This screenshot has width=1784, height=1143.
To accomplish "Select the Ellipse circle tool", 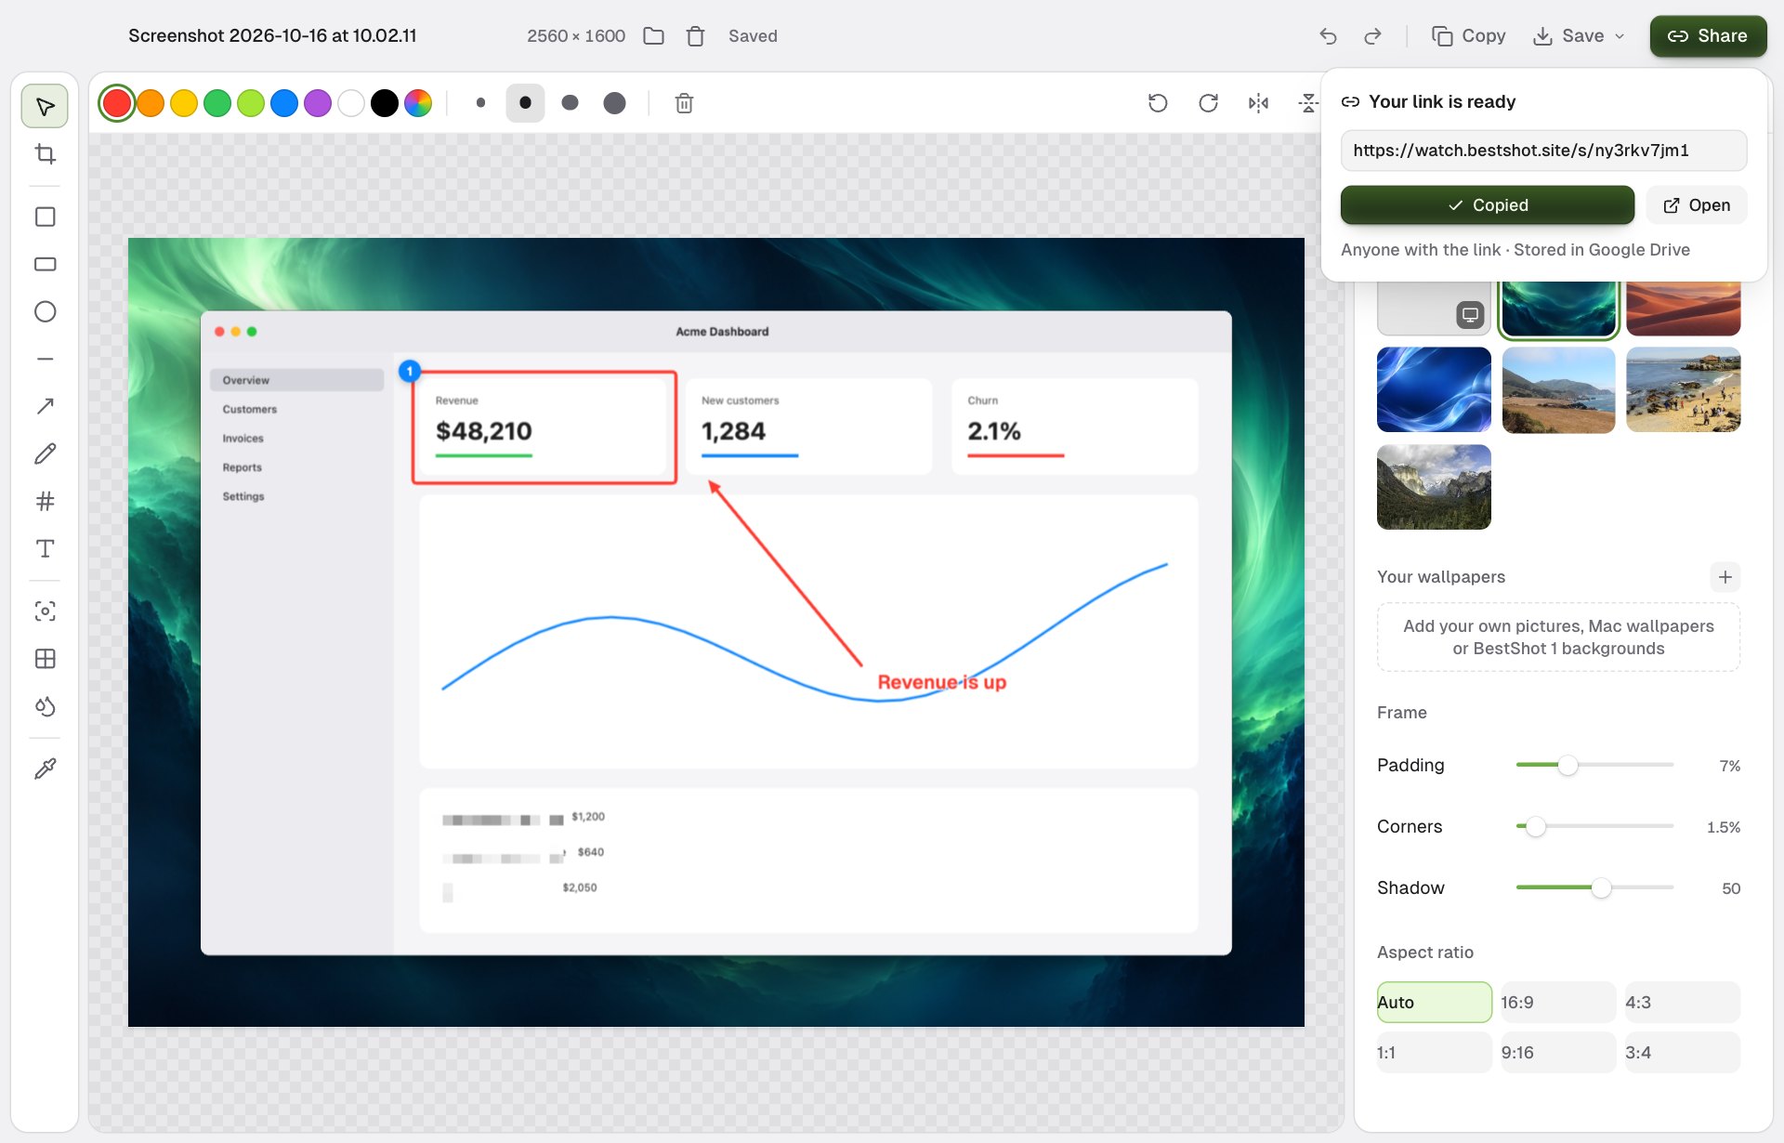I will click(45, 311).
